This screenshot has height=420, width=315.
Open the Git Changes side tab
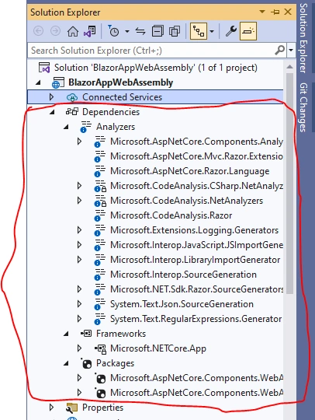(x=303, y=107)
